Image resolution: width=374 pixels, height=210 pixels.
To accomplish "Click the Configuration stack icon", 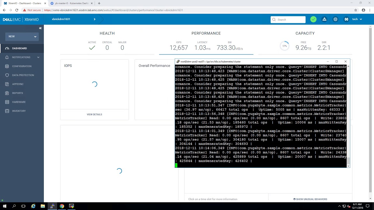I will pos(7,66).
